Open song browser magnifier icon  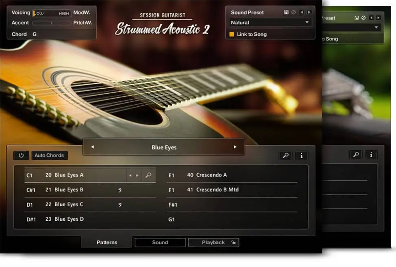click(x=286, y=155)
